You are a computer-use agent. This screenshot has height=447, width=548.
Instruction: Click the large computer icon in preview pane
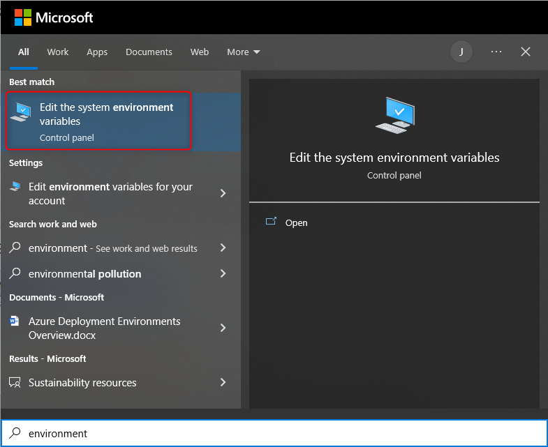pos(394,116)
